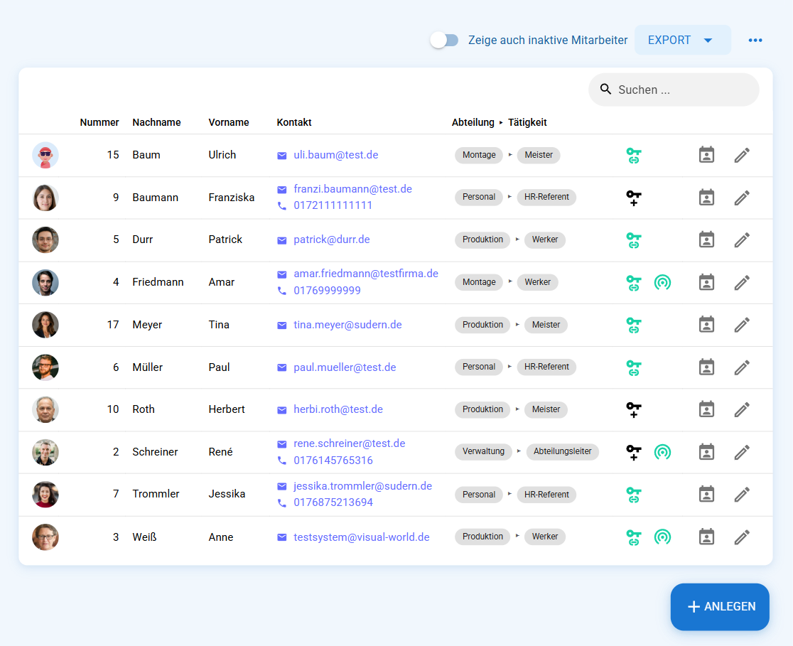Screen dimensions: 793x646
Task: Edit Ulrich Baum with pencil icon
Action: 741,155
